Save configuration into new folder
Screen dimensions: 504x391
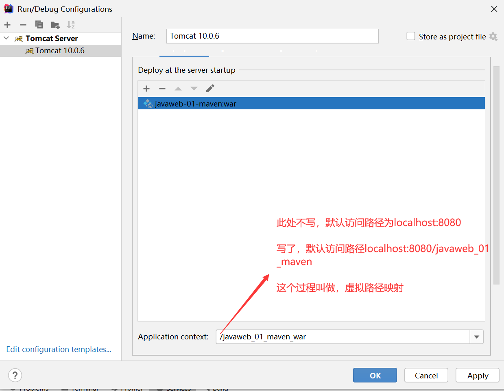click(x=55, y=25)
